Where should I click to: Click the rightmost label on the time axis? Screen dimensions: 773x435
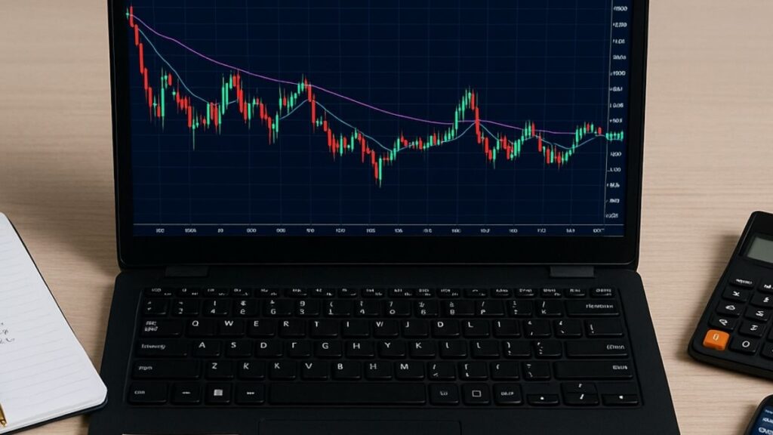[599, 230]
